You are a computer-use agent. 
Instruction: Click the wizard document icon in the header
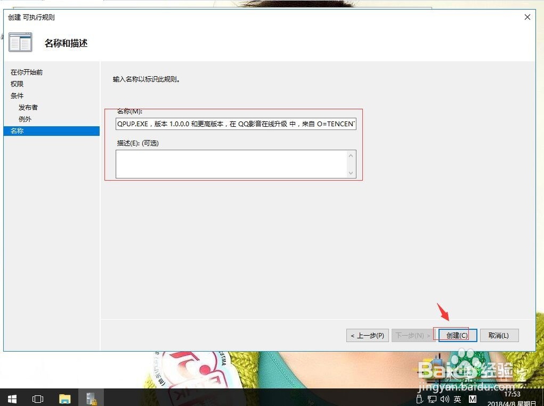point(20,42)
